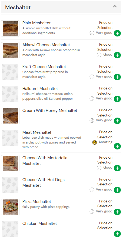
Task: Collapse the Meshaltet section chevron
Action: 115,6
